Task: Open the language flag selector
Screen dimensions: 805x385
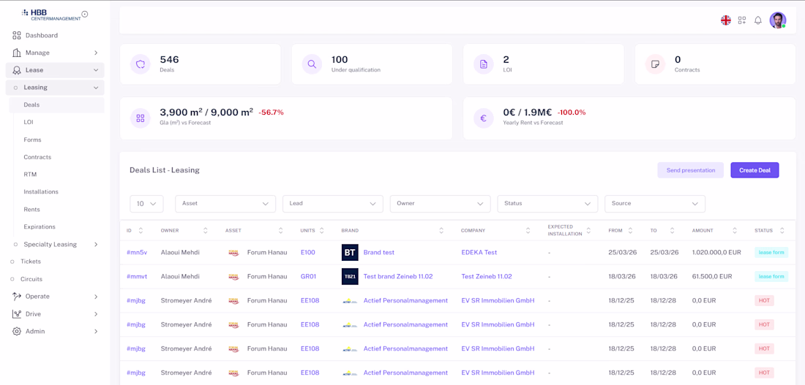Action: click(x=725, y=20)
